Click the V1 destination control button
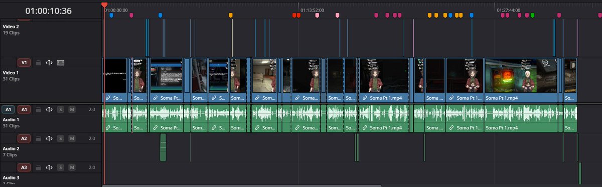Viewport: 602px width, 187px height. click(24, 63)
